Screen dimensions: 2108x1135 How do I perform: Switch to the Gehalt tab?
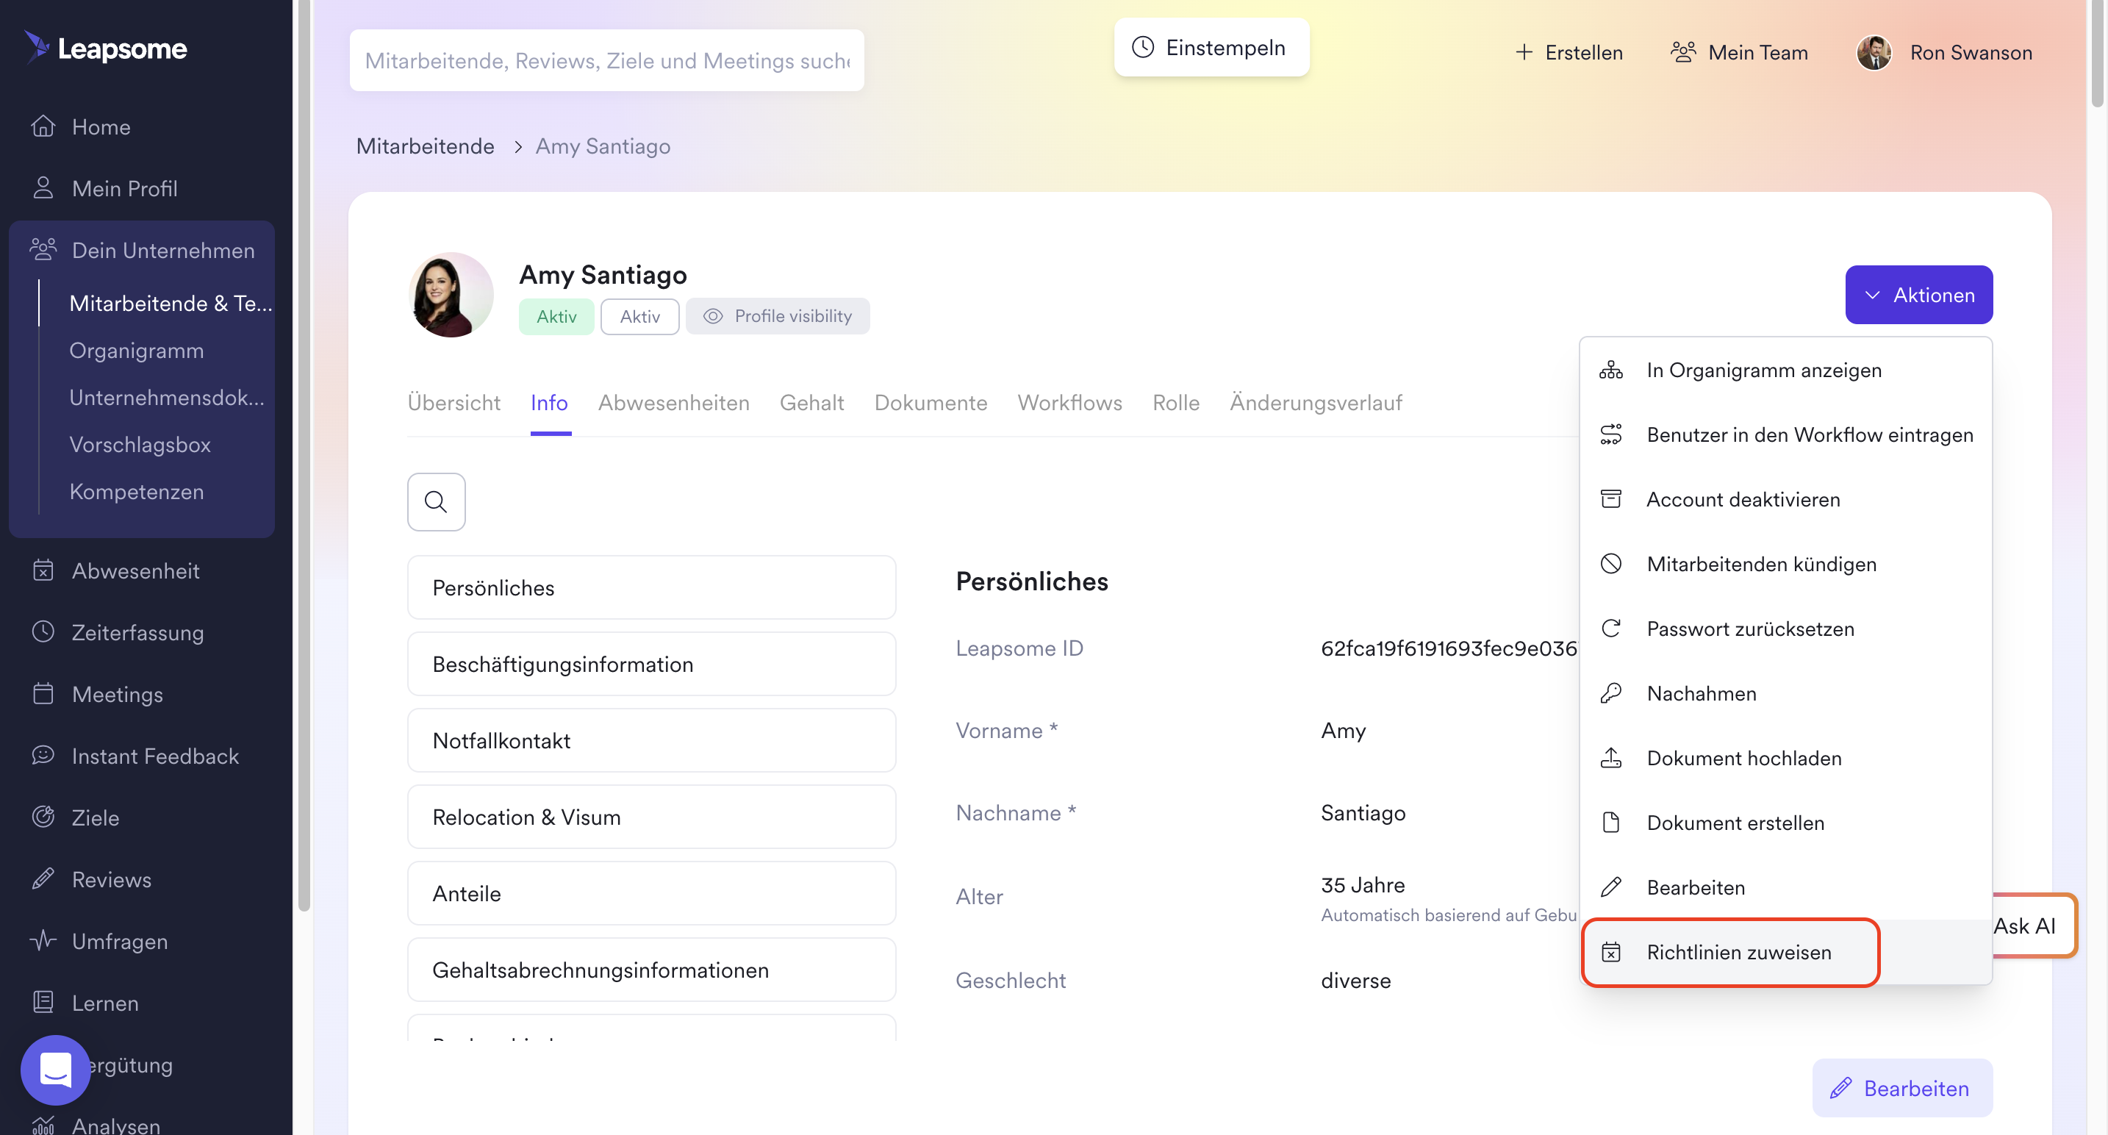pos(811,403)
